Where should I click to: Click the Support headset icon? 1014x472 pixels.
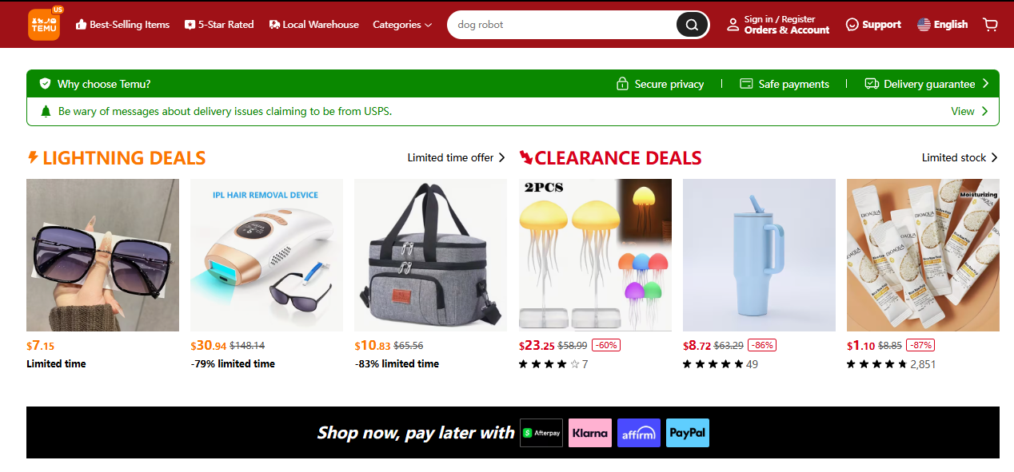pyautogui.click(x=852, y=25)
